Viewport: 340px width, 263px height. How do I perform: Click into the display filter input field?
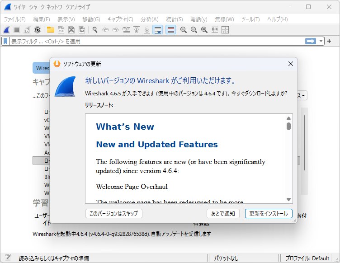[x=157, y=41]
